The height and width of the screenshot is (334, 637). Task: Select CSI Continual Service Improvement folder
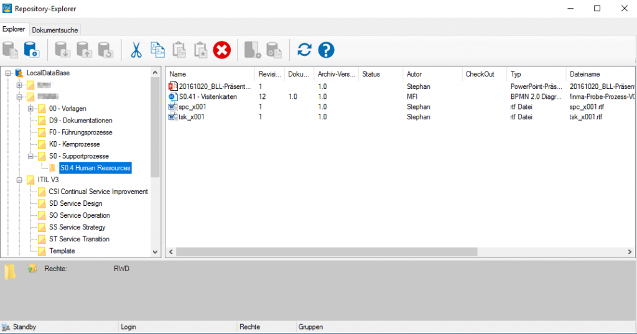pos(98,192)
